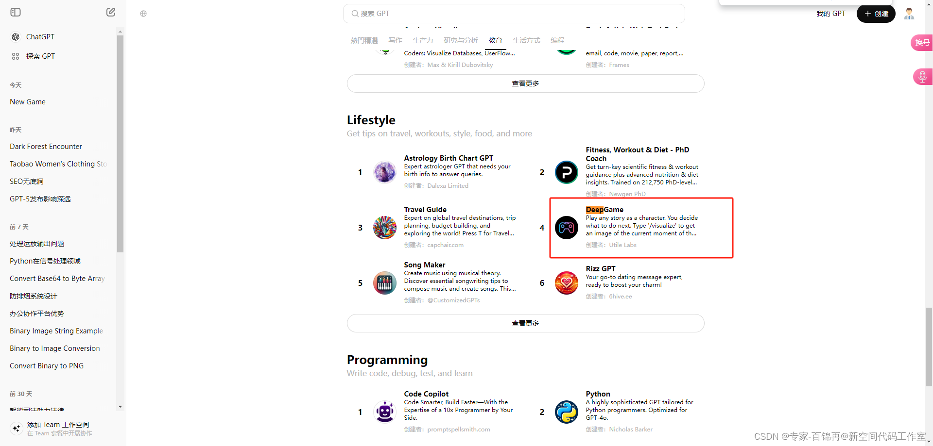This screenshot has width=933, height=446.
Task: Click creator name Dalexa Limited
Action: click(448, 186)
